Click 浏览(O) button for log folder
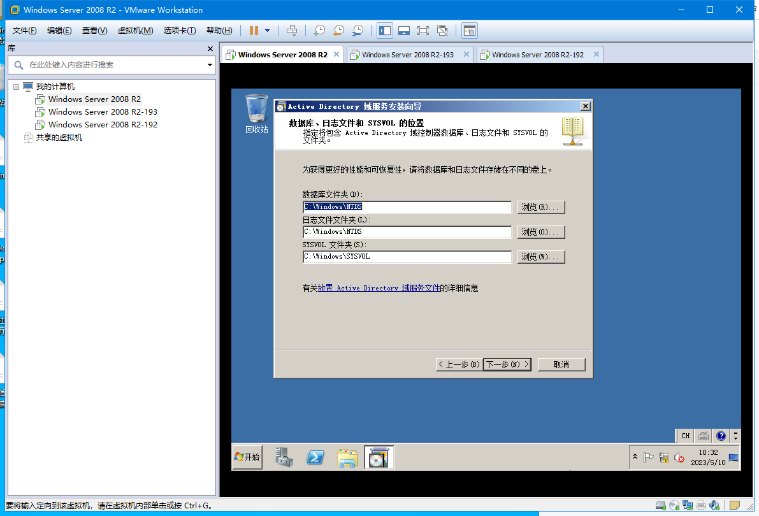The width and height of the screenshot is (759, 516). pos(540,232)
